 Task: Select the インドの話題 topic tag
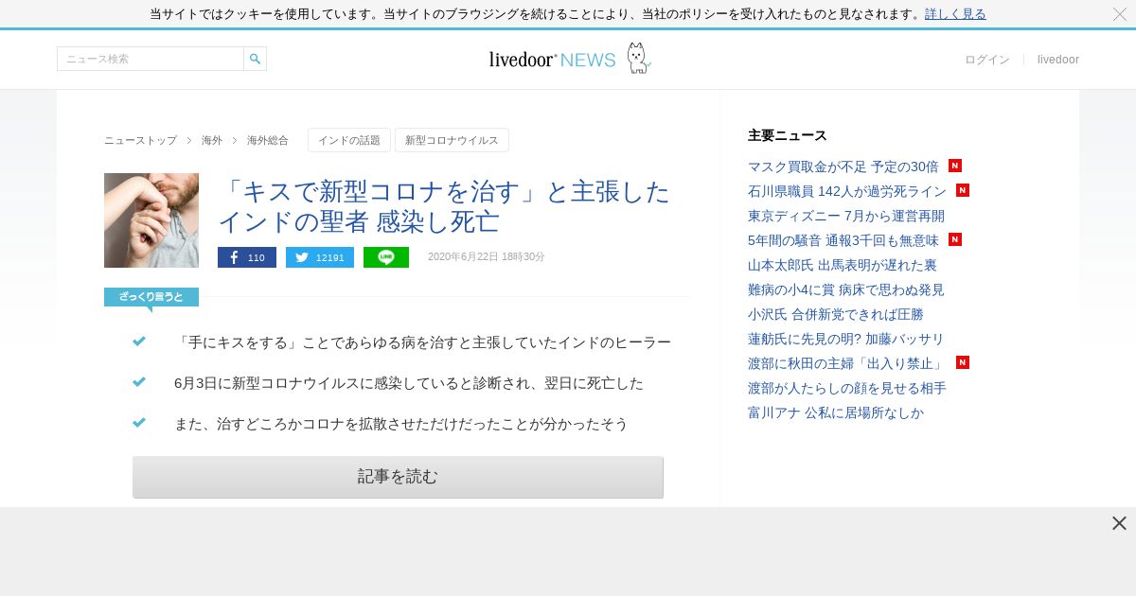click(x=349, y=140)
